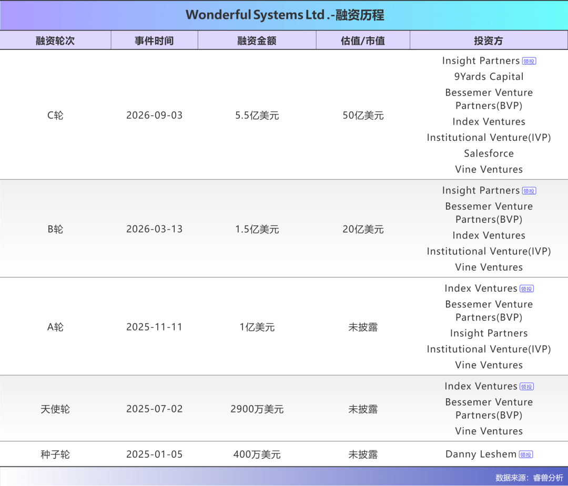Open Bessemer Venture Partners(BVP) in A轮
Viewport: 568px width, 486px height.
point(489,311)
